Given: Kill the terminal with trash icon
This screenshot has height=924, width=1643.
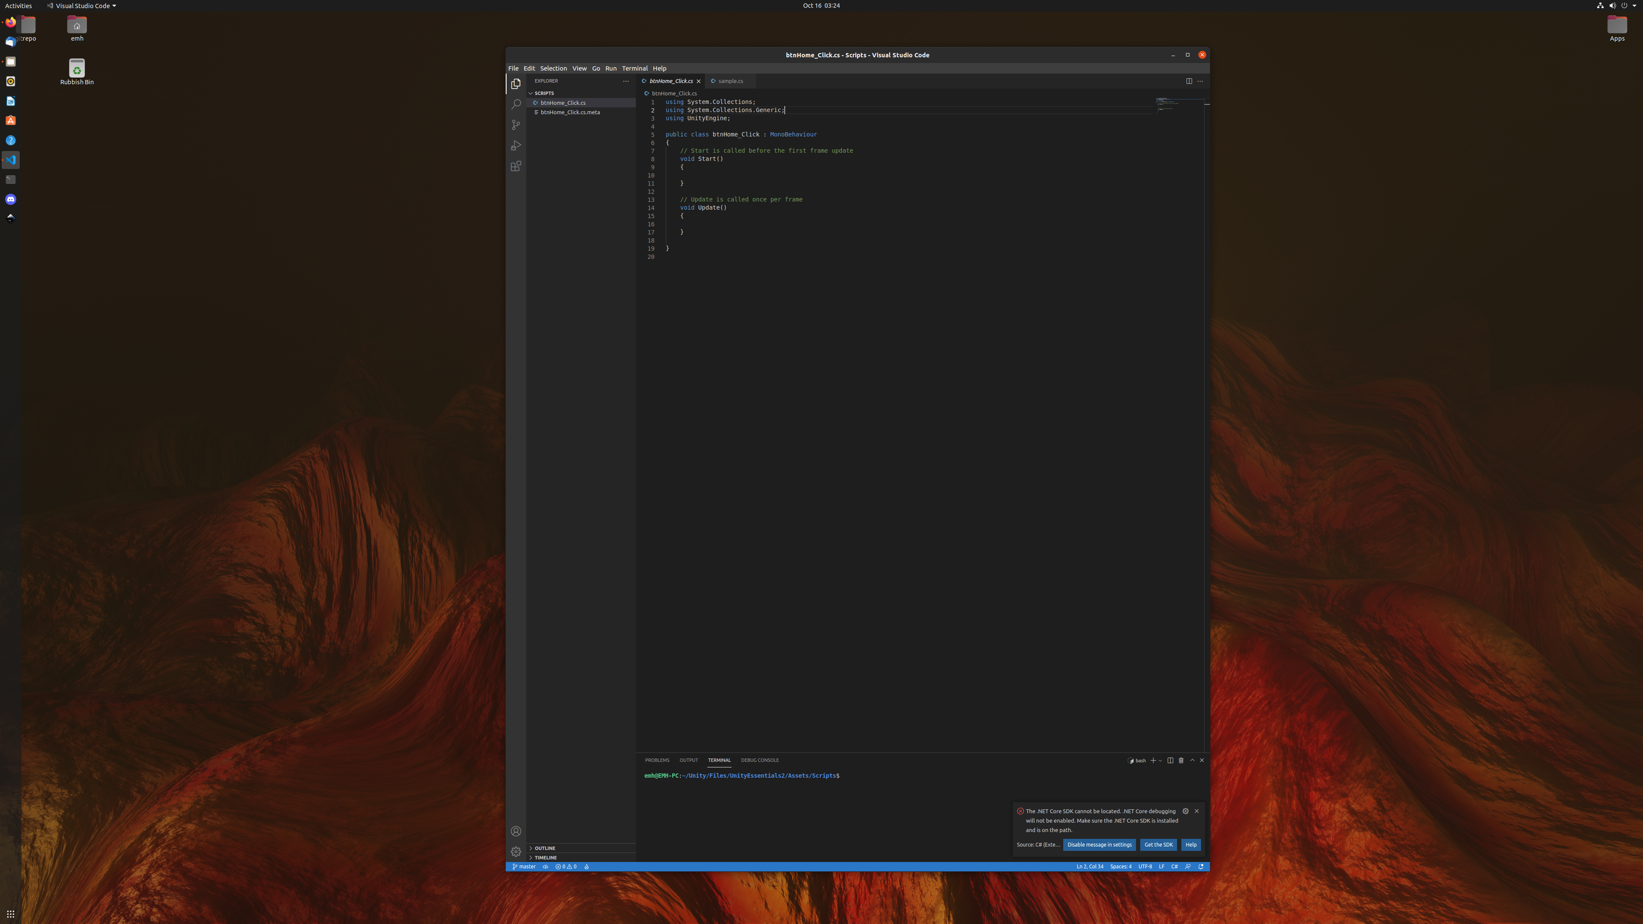Looking at the screenshot, I should click(1181, 760).
